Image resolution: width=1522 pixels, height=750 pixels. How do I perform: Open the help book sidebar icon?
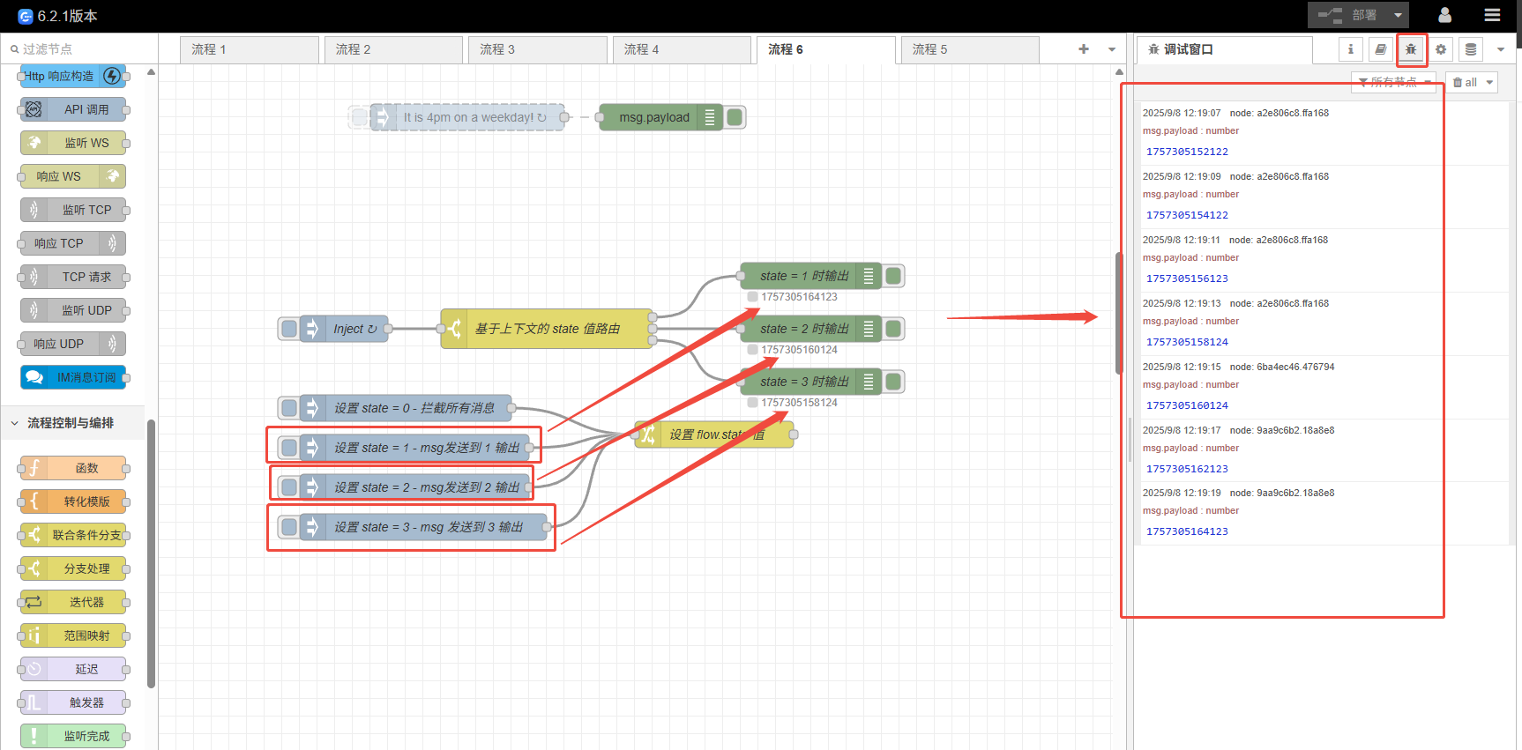(x=1380, y=49)
